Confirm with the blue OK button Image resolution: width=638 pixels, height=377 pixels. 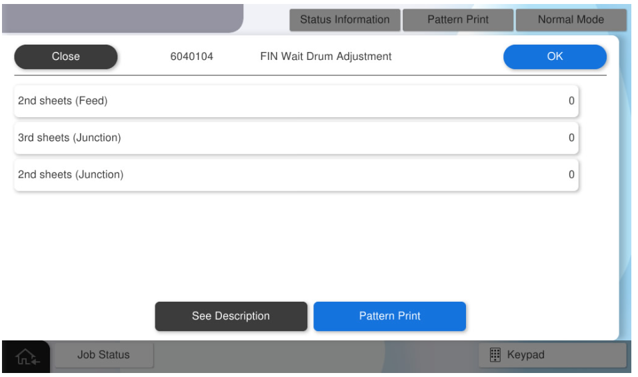pyautogui.click(x=555, y=57)
